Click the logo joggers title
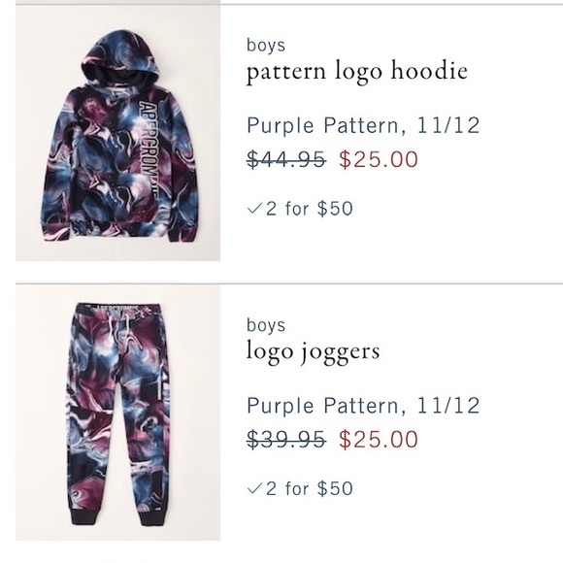Screen dimensions: 563x563 click(314, 351)
